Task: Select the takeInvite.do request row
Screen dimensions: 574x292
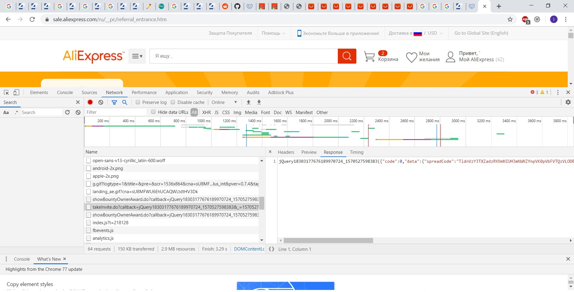Action: click(x=172, y=207)
